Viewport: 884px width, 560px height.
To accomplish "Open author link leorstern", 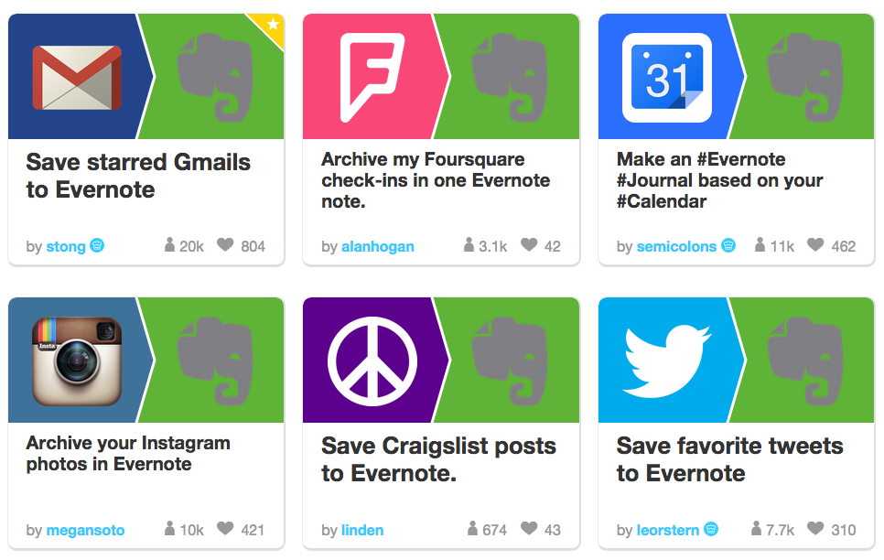I will point(667,530).
